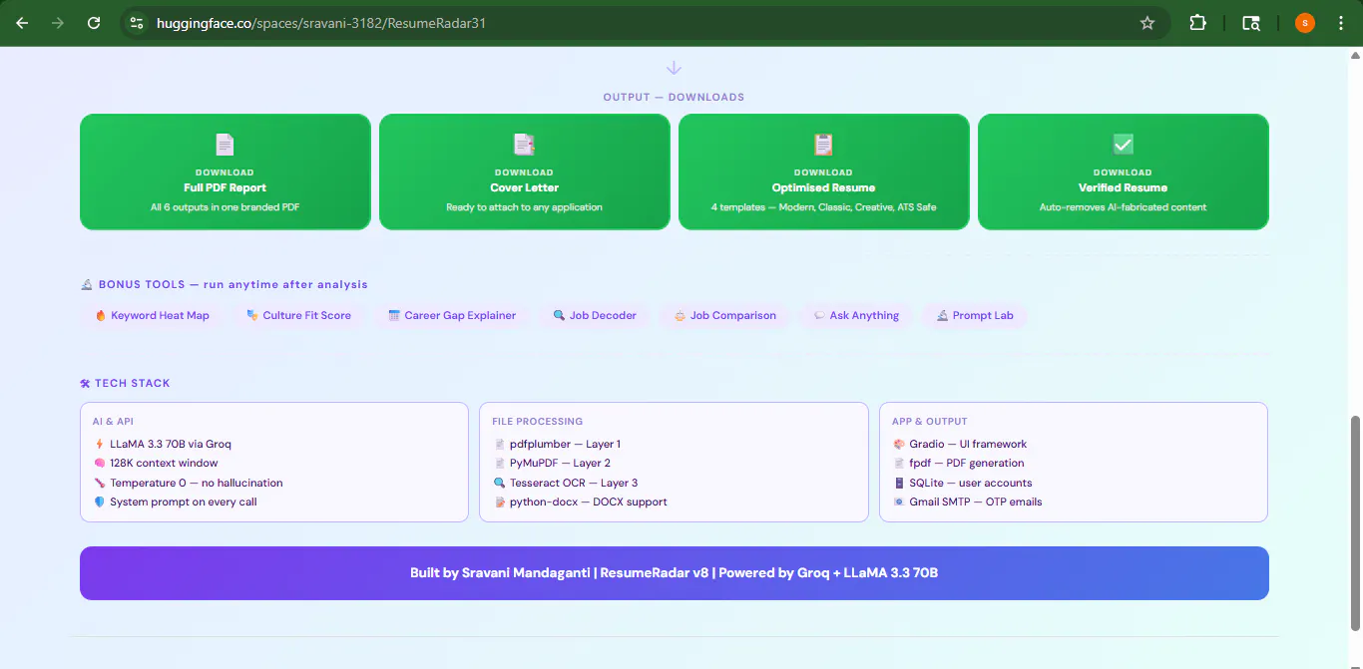Viewport: 1363px width, 669px height.
Task: Open the browser media control icon
Action: [1251, 23]
